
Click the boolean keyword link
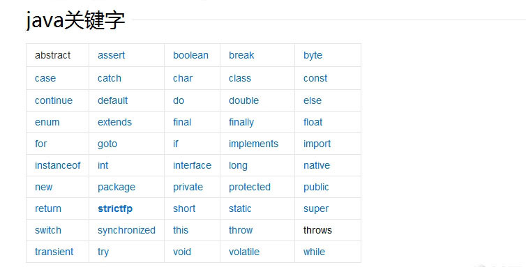190,55
